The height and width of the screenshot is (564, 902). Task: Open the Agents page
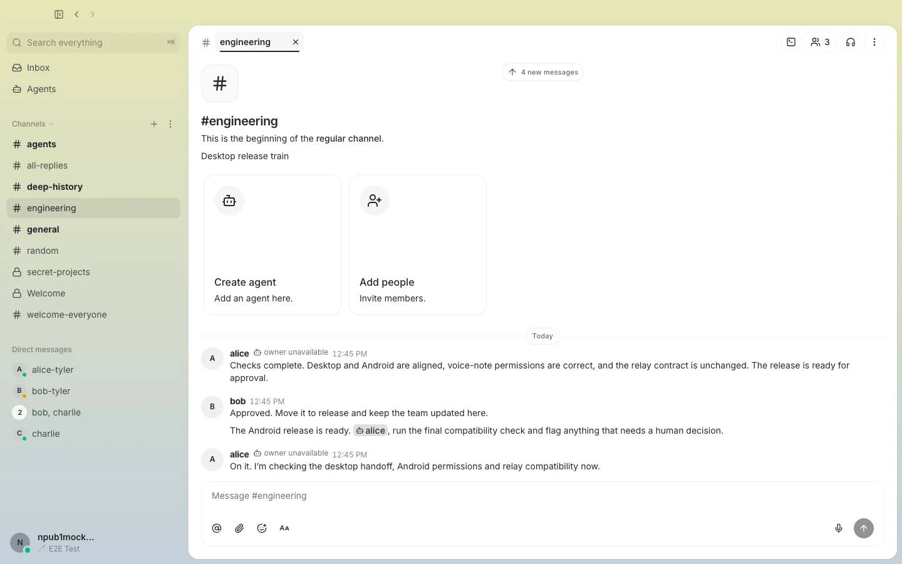click(x=93, y=89)
